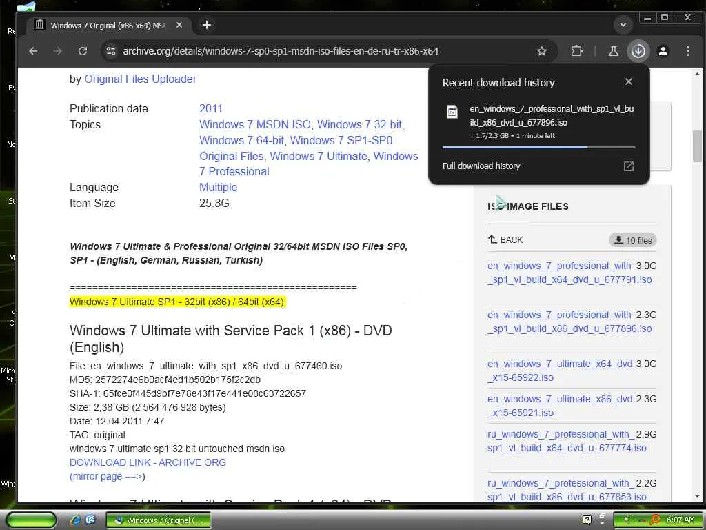
Task: Open the Extensions puzzle icon
Action: tap(576, 51)
